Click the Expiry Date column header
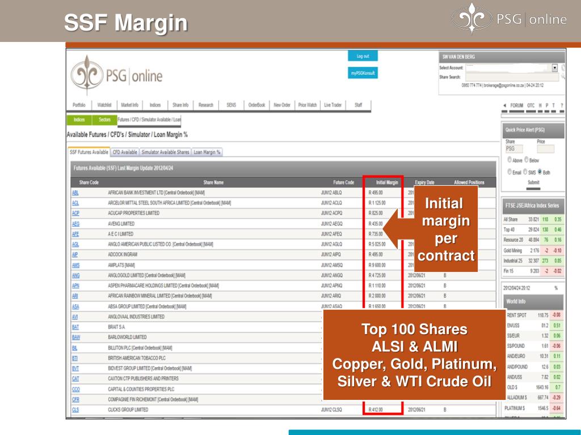 coord(424,182)
